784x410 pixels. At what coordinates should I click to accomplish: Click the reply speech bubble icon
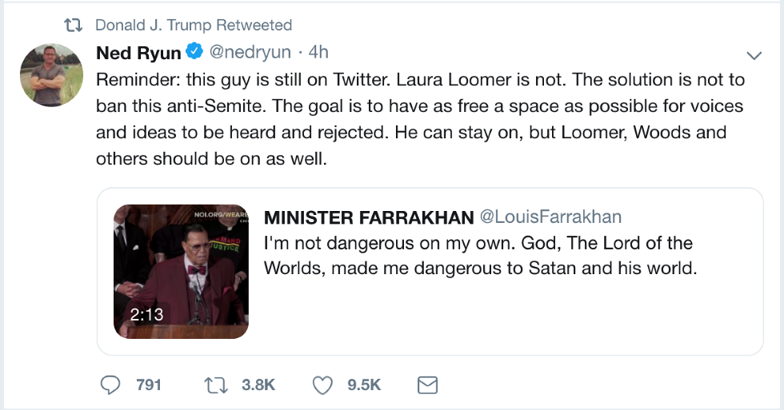(110, 385)
